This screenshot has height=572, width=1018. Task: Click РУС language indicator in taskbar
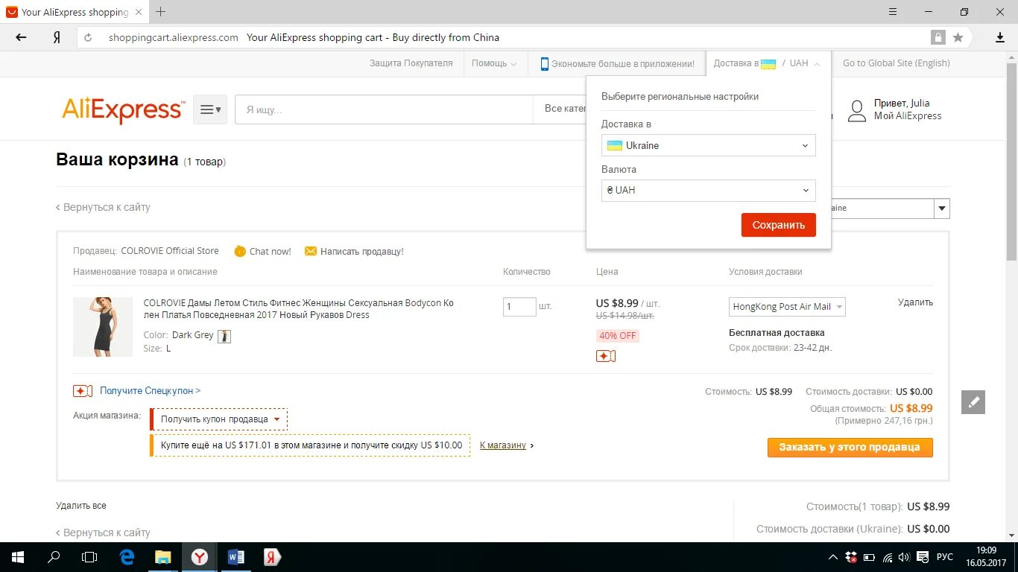coord(945,557)
